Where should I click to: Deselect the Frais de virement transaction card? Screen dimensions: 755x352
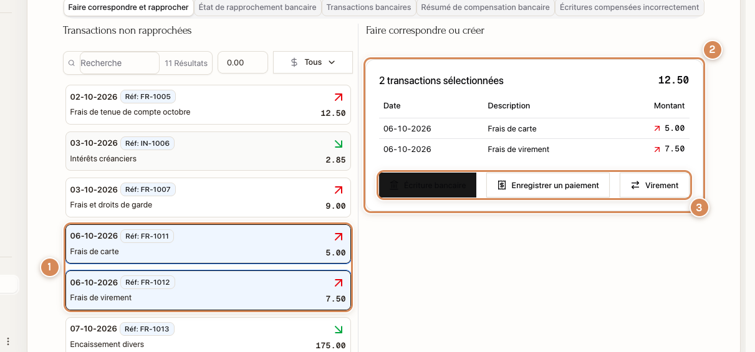click(208, 290)
